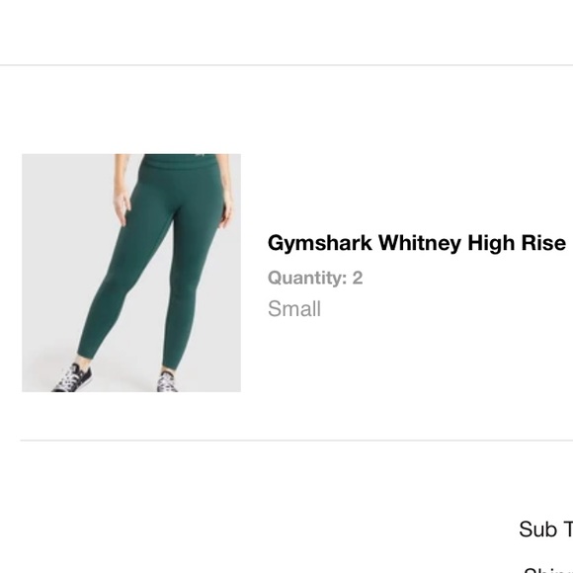Select the Quantity: 2 label
Screen dimensions: 573x573
315,278
